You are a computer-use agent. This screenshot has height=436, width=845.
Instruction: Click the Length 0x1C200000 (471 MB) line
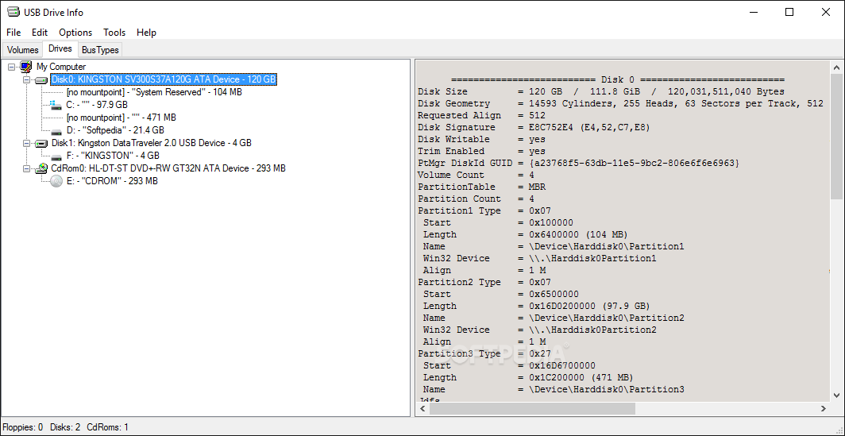(528, 377)
